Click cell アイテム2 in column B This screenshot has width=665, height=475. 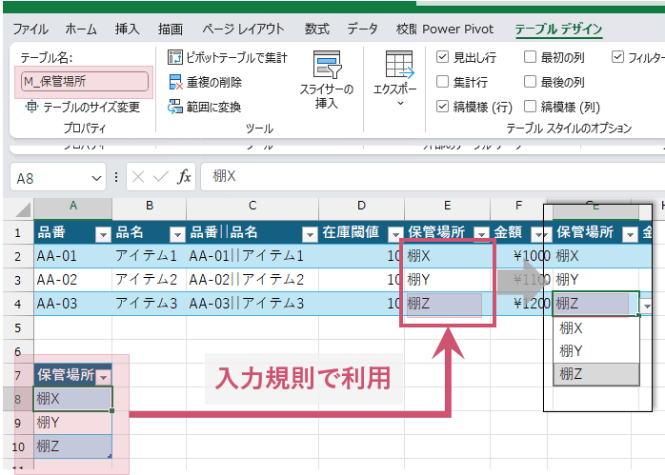150,280
